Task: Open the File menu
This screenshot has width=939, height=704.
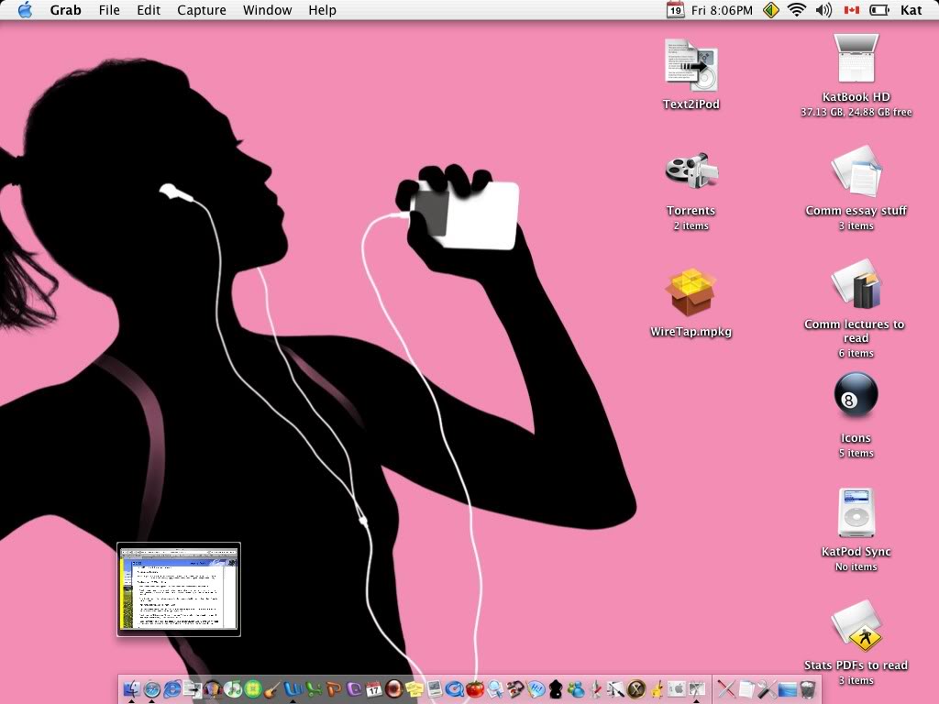Action: pos(109,10)
